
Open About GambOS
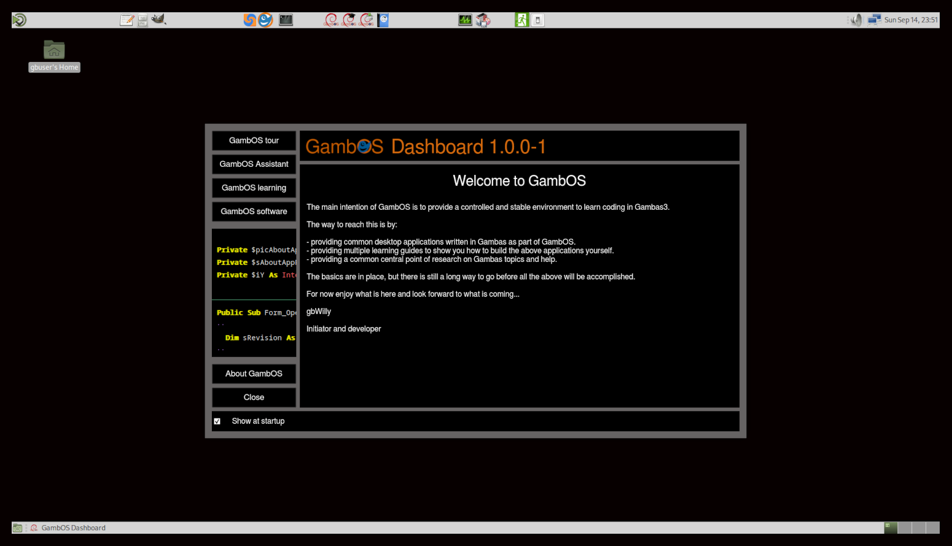tap(254, 374)
